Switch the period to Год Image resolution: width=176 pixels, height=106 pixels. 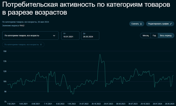(x=154, y=35)
